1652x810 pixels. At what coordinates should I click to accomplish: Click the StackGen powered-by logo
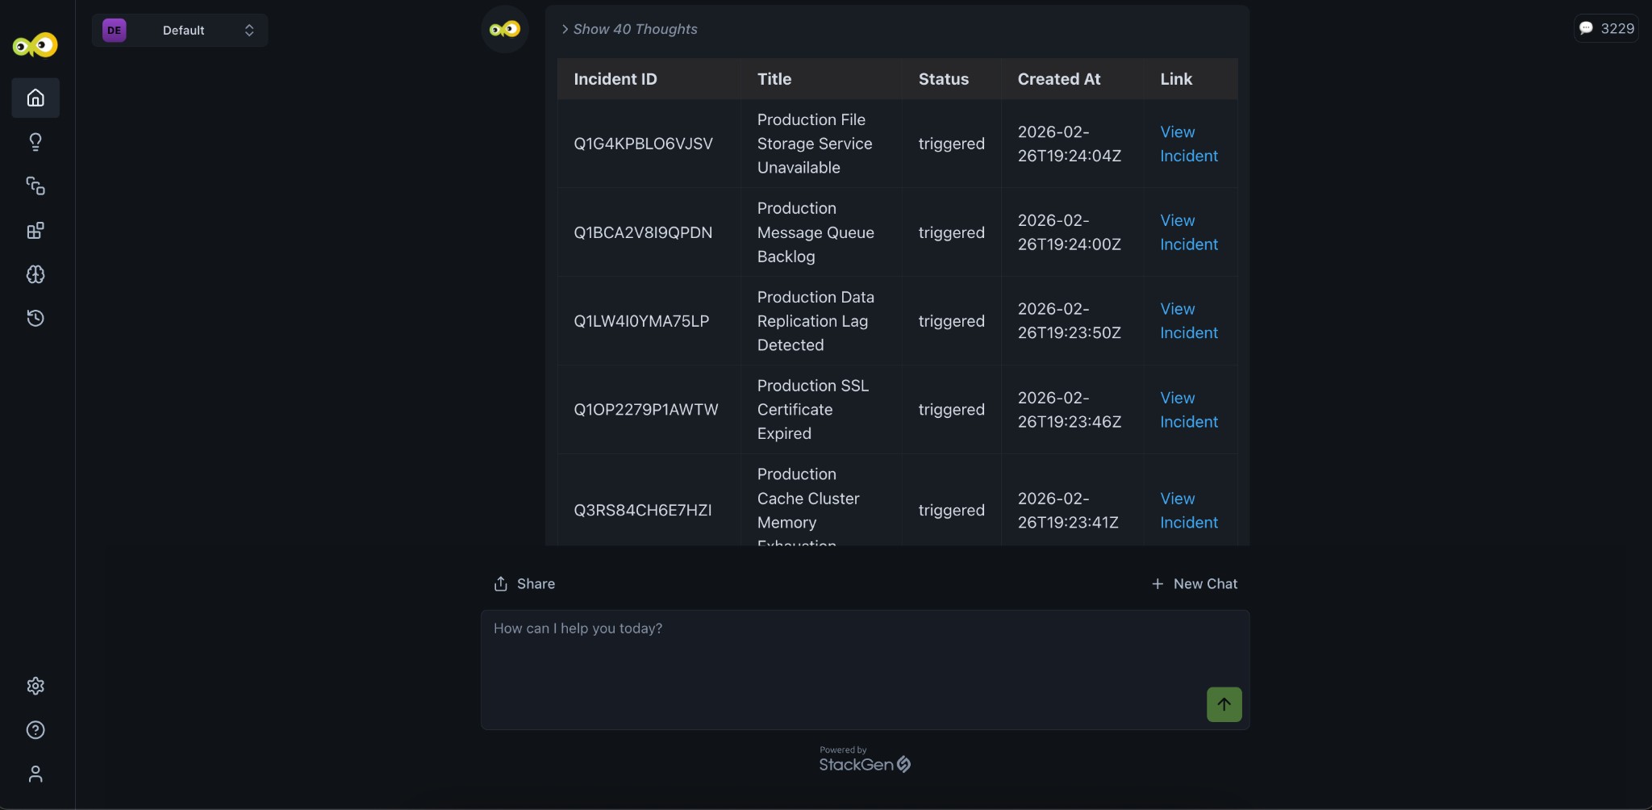click(x=864, y=763)
